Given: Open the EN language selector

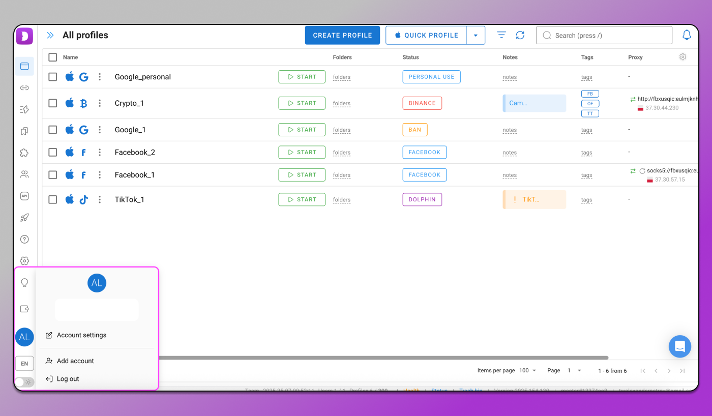Looking at the screenshot, I should (x=24, y=364).
